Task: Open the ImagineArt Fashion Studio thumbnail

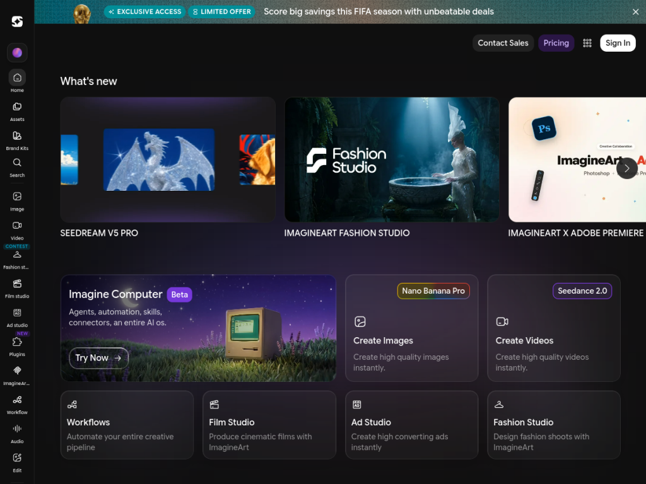Action: 391,159
